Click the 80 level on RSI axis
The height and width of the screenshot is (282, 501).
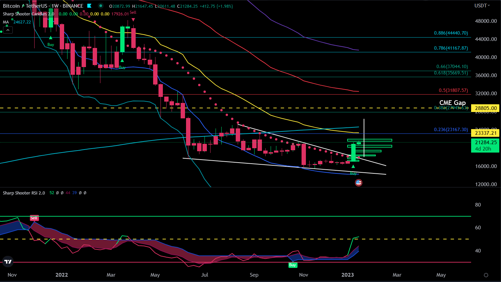pyautogui.click(x=478, y=205)
